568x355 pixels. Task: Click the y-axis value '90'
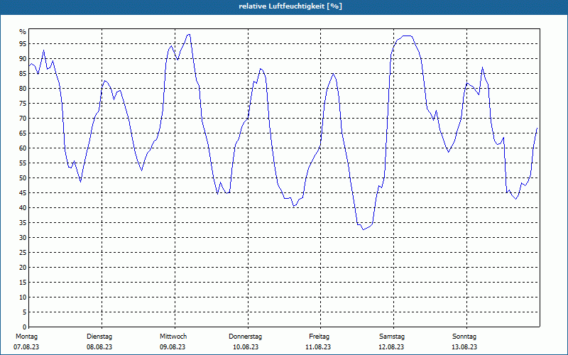click(23, 59)
